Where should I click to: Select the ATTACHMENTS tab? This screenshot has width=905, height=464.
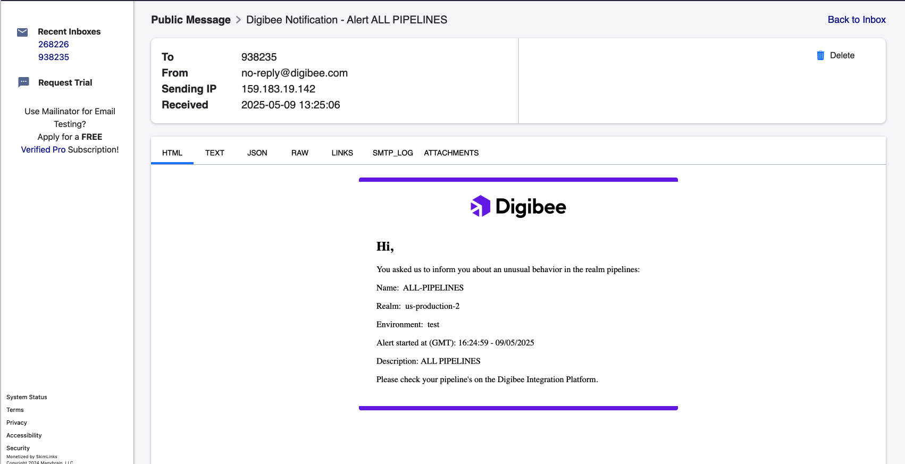(x=451, y=153)
